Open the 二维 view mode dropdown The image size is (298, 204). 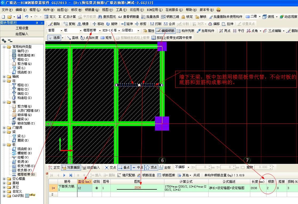[260, 17]
